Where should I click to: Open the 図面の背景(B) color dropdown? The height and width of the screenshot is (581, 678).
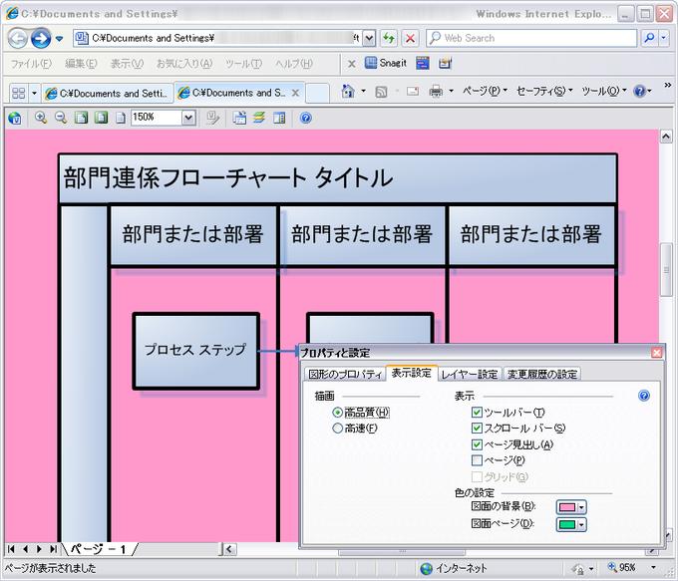[581, 507]
